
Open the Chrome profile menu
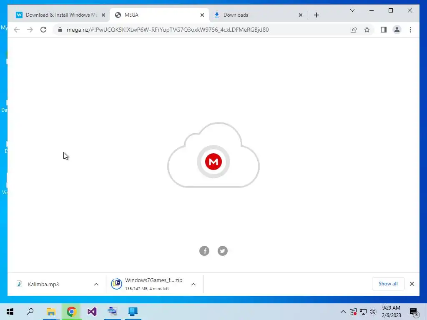(x=397, y=30)
